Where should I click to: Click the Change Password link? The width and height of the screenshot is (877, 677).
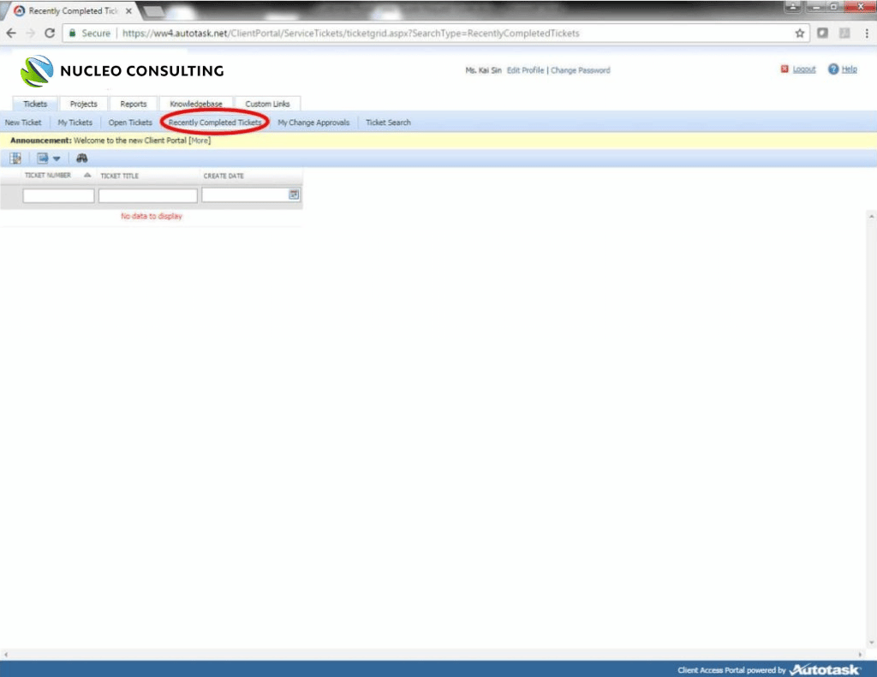coord(580,70)
